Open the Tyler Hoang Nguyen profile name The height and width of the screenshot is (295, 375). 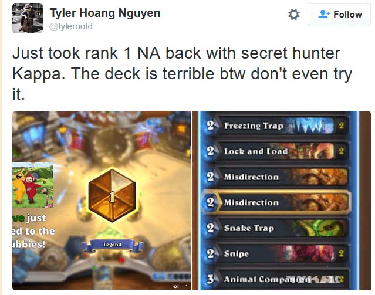pos(105,13)
